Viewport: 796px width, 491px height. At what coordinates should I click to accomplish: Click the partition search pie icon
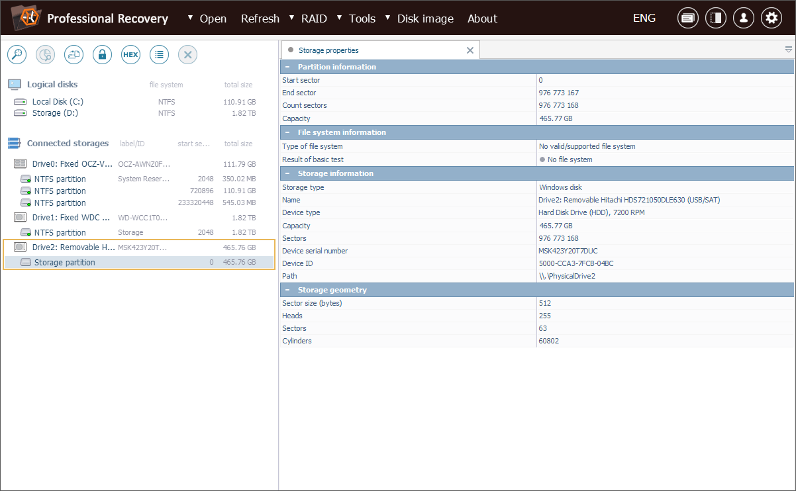45,55
